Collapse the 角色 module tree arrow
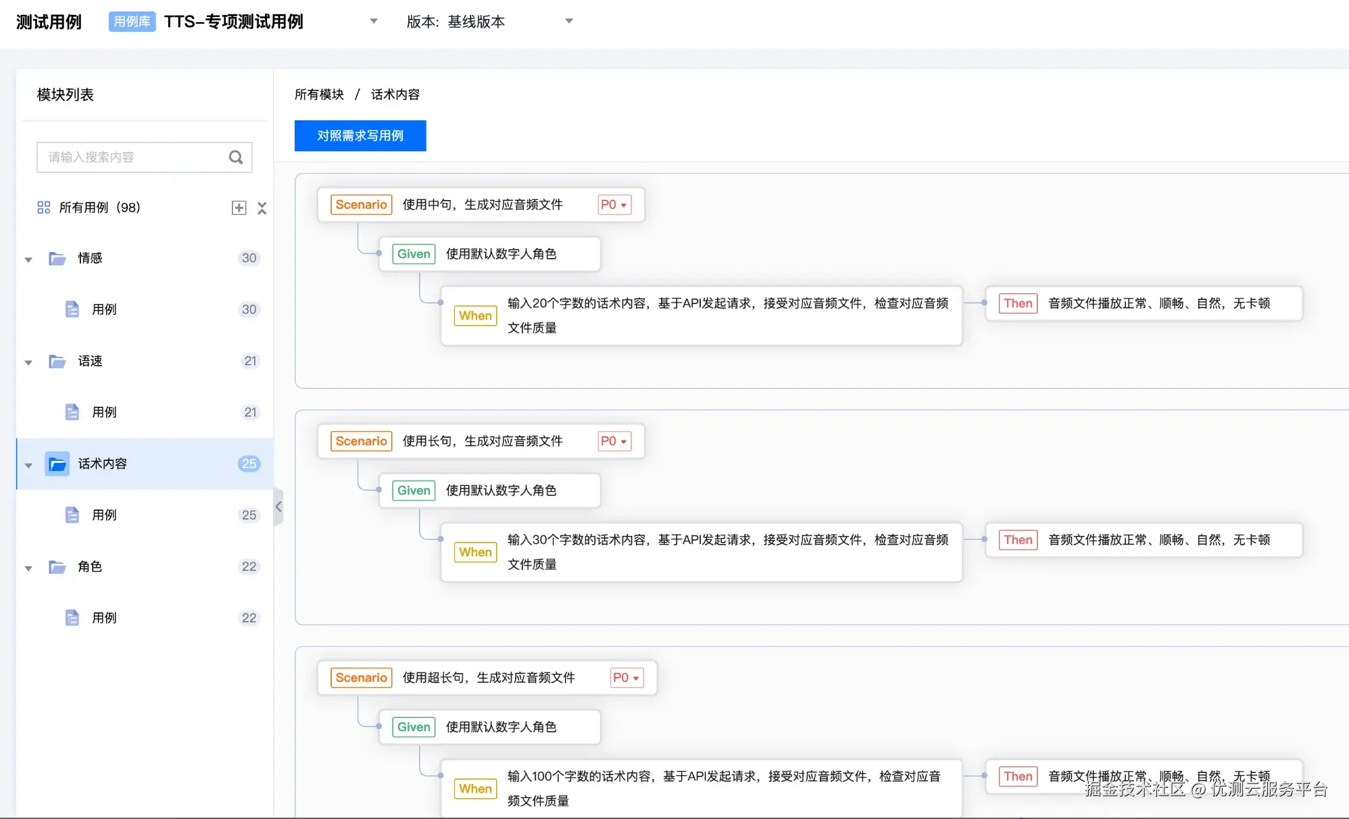The height and width of the screenshot is (819, 1349). click(28, 568)
